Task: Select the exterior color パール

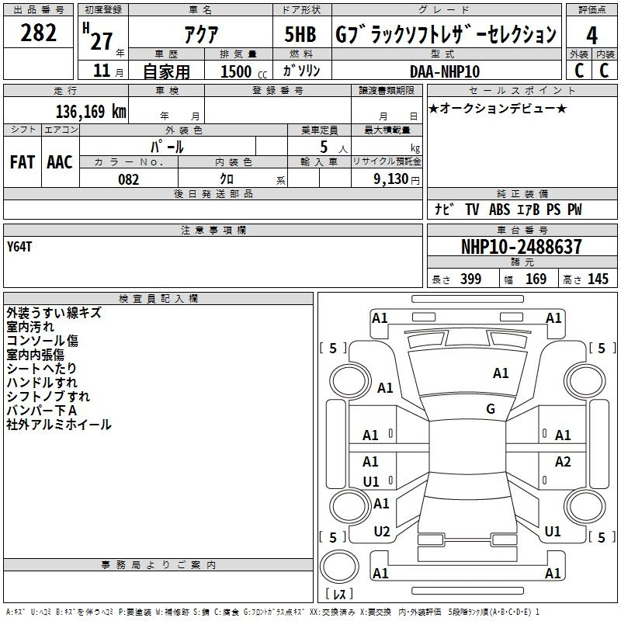Action: click(167, 147)
